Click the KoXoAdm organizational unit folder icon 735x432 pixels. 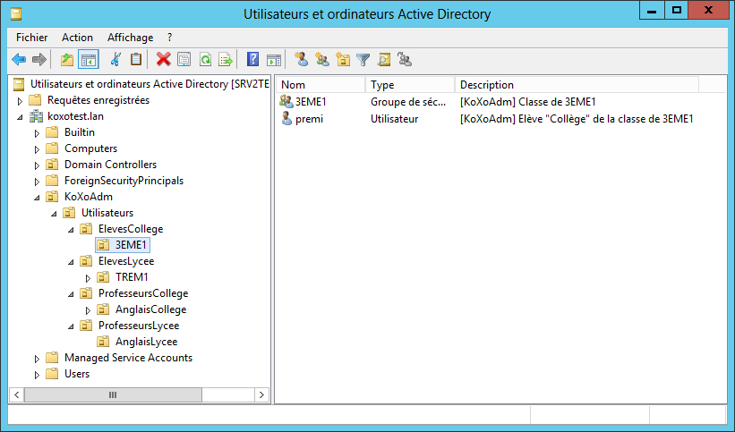52,197
